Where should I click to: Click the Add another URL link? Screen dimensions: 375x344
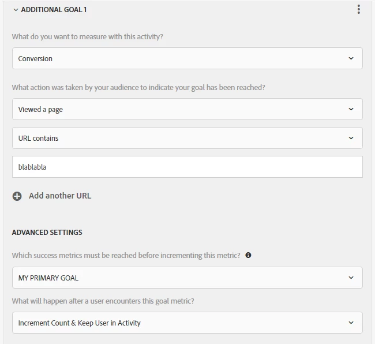click(x=60, y=196)
